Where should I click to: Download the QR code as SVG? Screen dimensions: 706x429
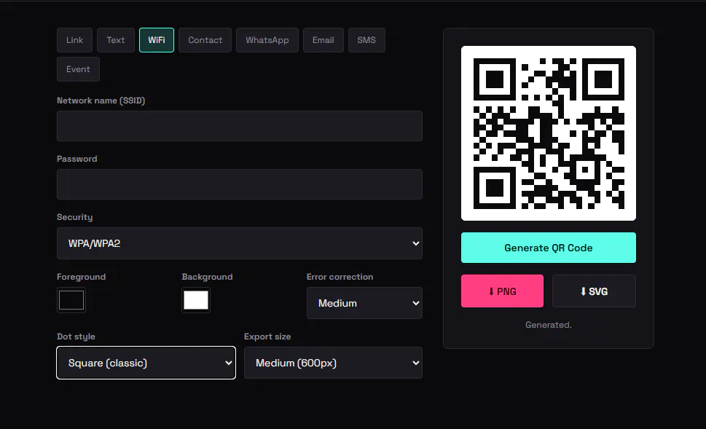595,291
